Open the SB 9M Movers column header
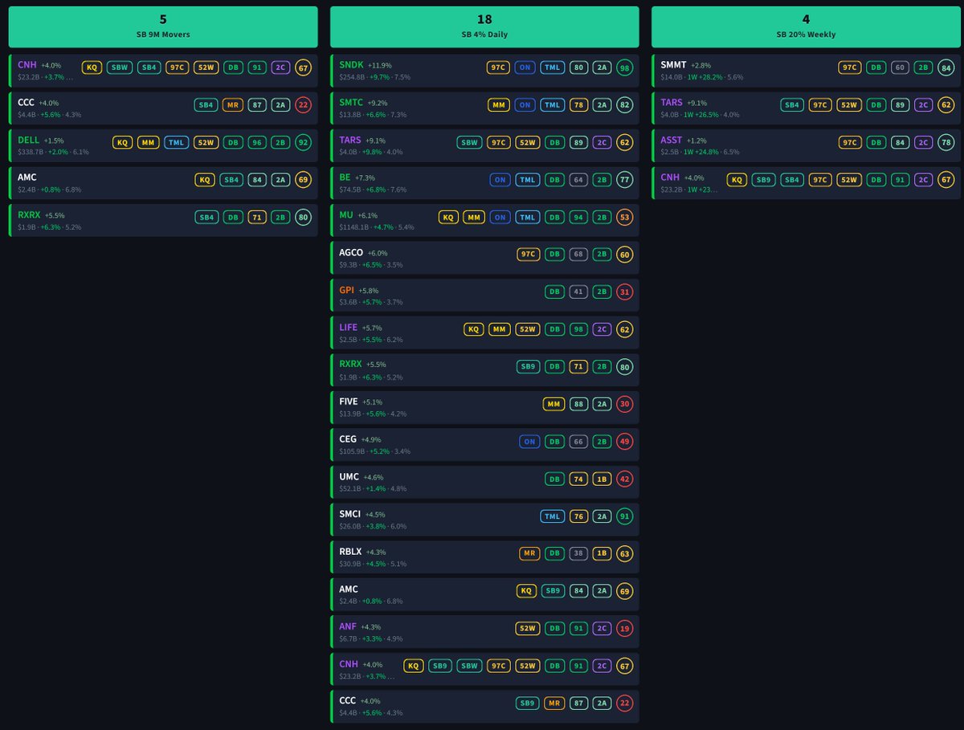Screen dimensions: 964x730 (163, 27)
